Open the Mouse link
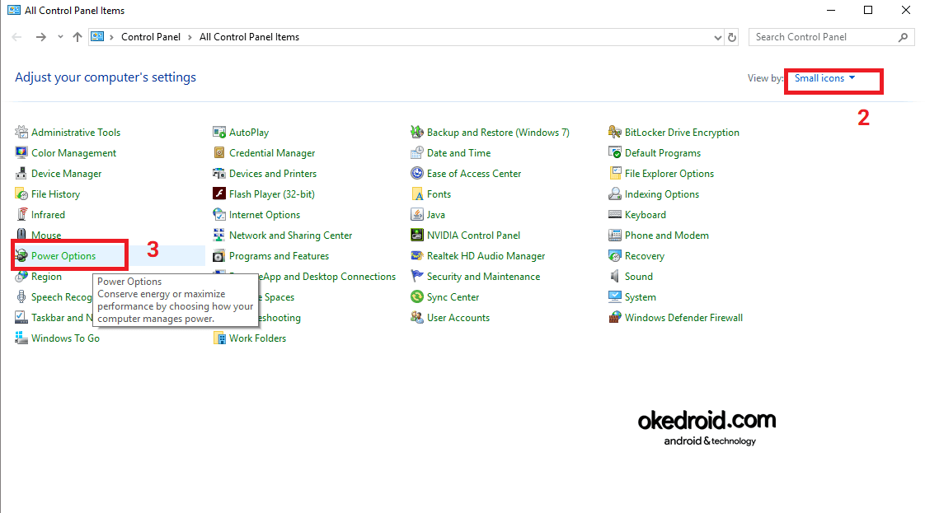Screen dimensions: 925x513 (x=47, y=235)
